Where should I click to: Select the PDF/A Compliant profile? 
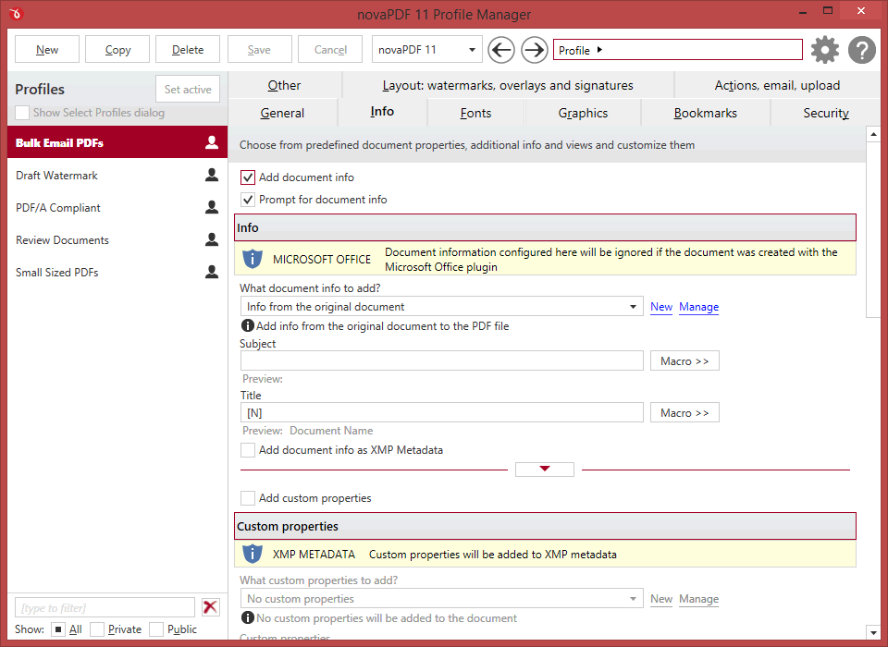(117, 207)
